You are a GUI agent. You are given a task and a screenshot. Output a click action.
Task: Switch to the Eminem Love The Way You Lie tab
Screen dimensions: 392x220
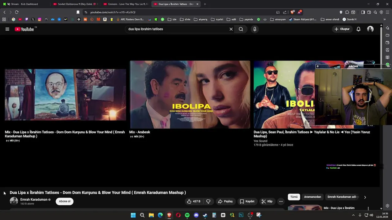126,4
